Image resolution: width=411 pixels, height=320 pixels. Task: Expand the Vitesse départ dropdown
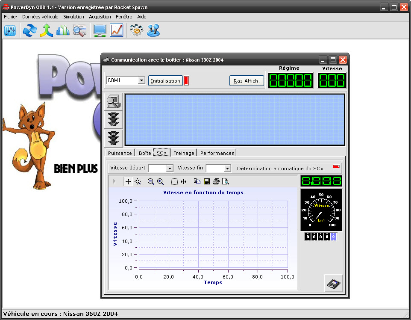pyautogui.click(x=169, y=169)
